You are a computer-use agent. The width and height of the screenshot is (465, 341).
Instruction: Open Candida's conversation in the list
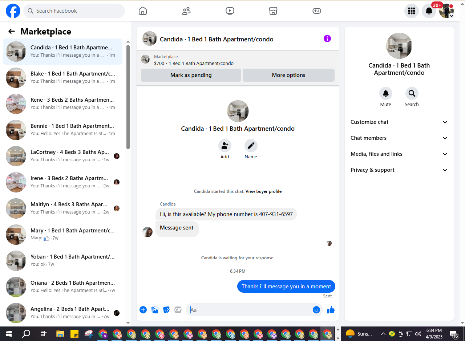coord(63,52)
